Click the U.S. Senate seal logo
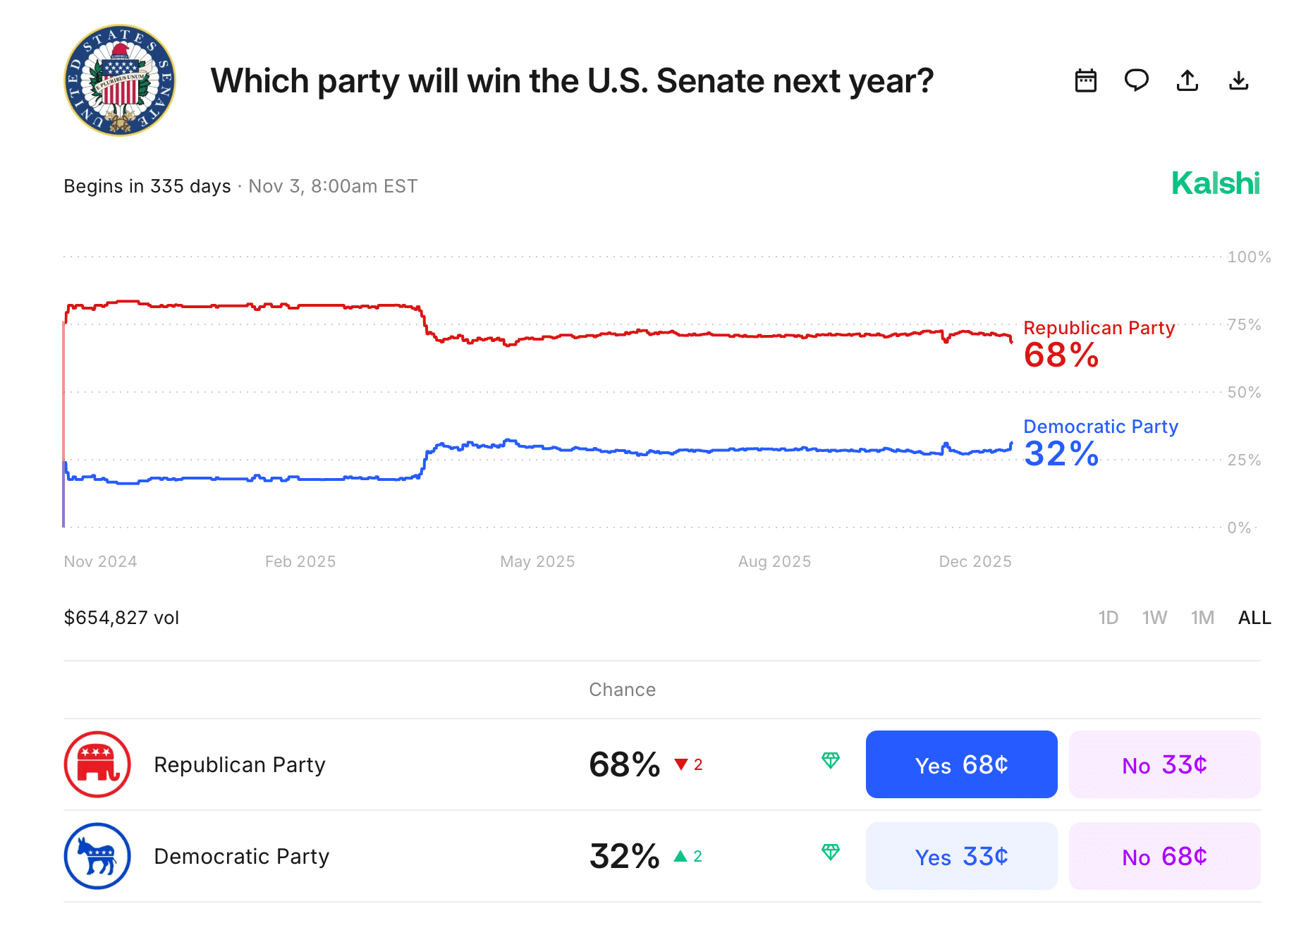1313x935 pixels. coord(120,80)
